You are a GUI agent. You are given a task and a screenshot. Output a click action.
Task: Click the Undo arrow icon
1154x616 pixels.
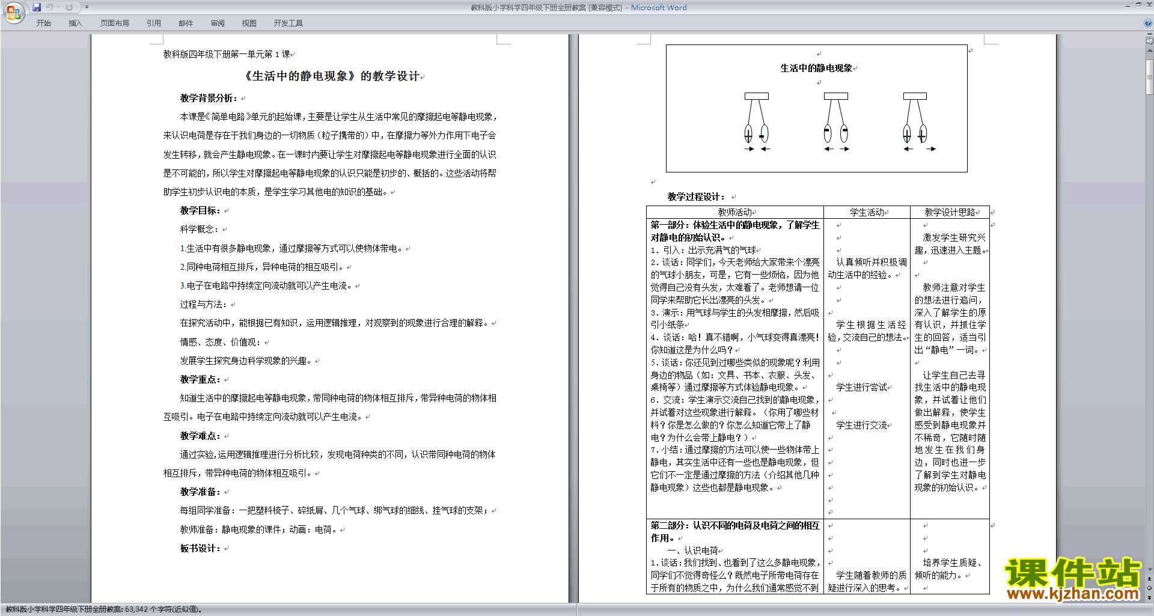pos(50,7)
